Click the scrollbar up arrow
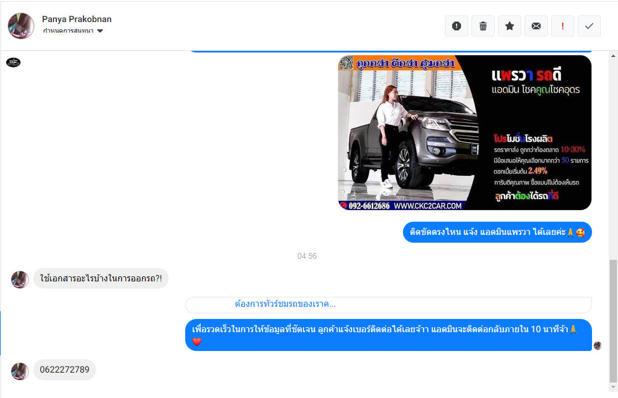618x398 pixels. [613, 56]
